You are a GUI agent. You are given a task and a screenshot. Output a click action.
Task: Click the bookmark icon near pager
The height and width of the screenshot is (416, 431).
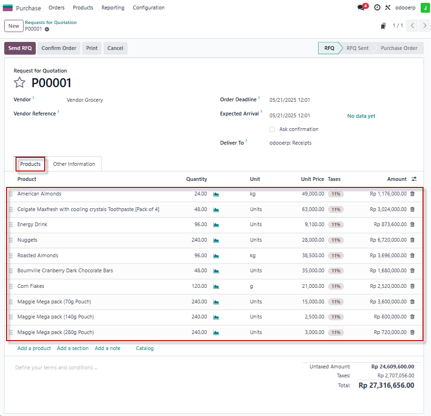pyautogui.click(x=383, y=26)
